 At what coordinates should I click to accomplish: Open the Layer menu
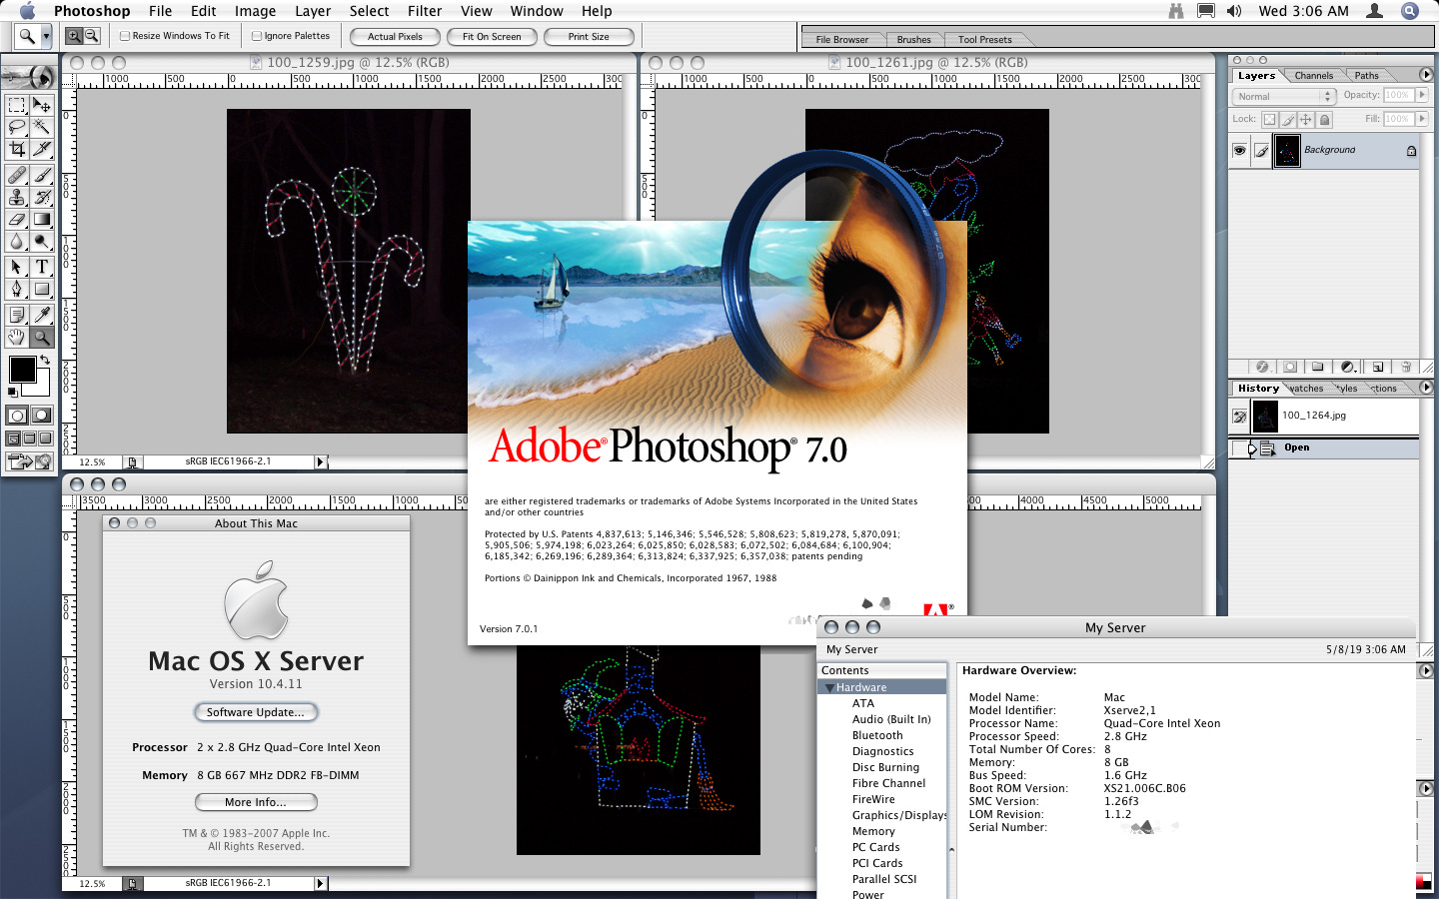coord(313,11)
